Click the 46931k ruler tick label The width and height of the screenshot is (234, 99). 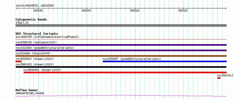pos(135,11)
